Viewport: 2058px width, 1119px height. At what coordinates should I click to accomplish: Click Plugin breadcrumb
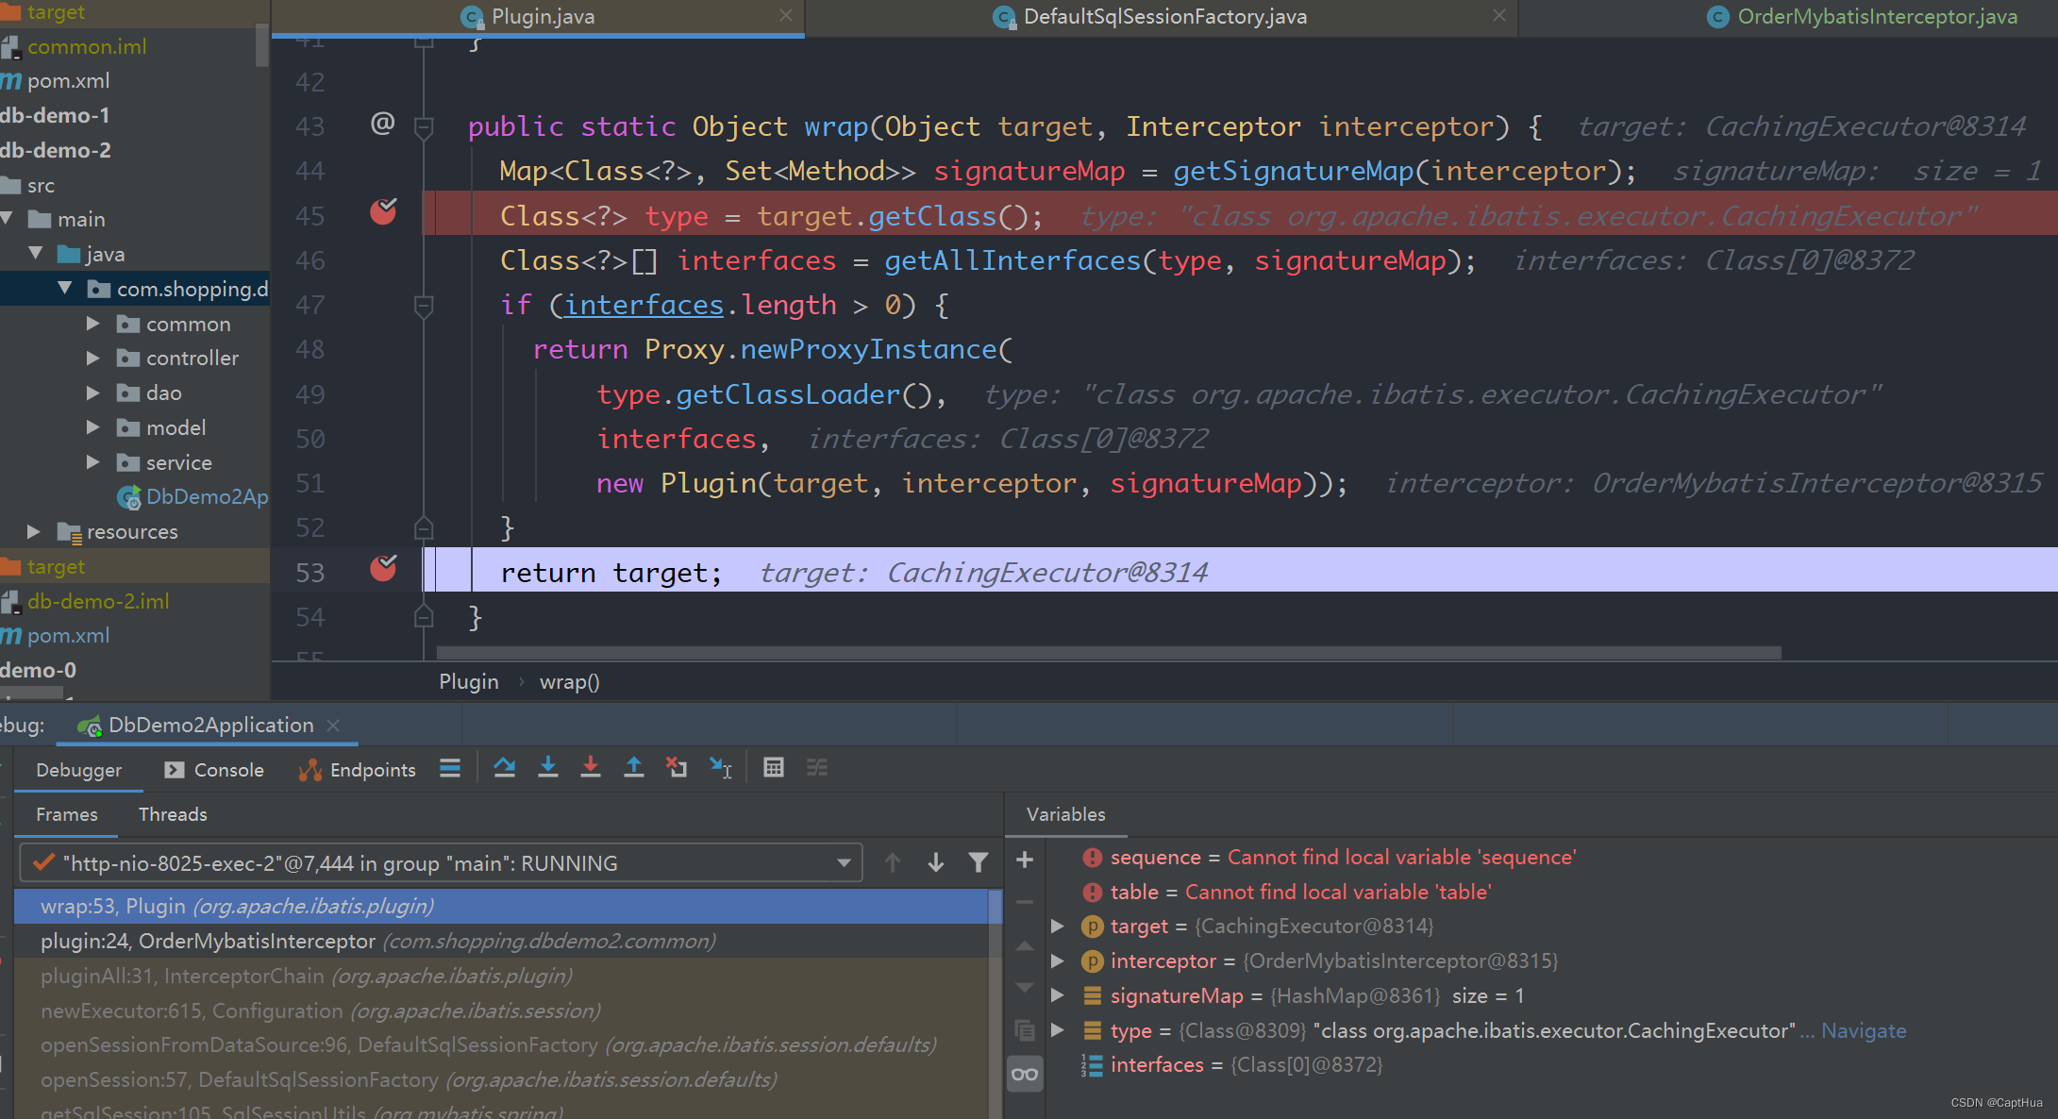click(469, 681)
